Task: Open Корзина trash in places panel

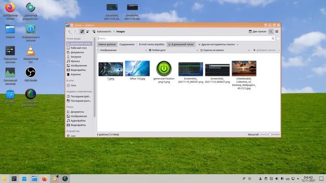Action: (x=79, y=74)
